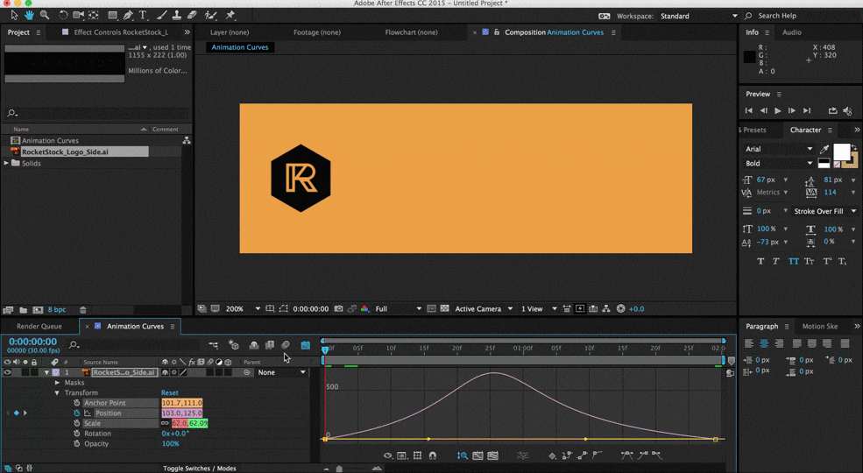Click the composition mini-flowchart icon in timeline

click(214, 345)
